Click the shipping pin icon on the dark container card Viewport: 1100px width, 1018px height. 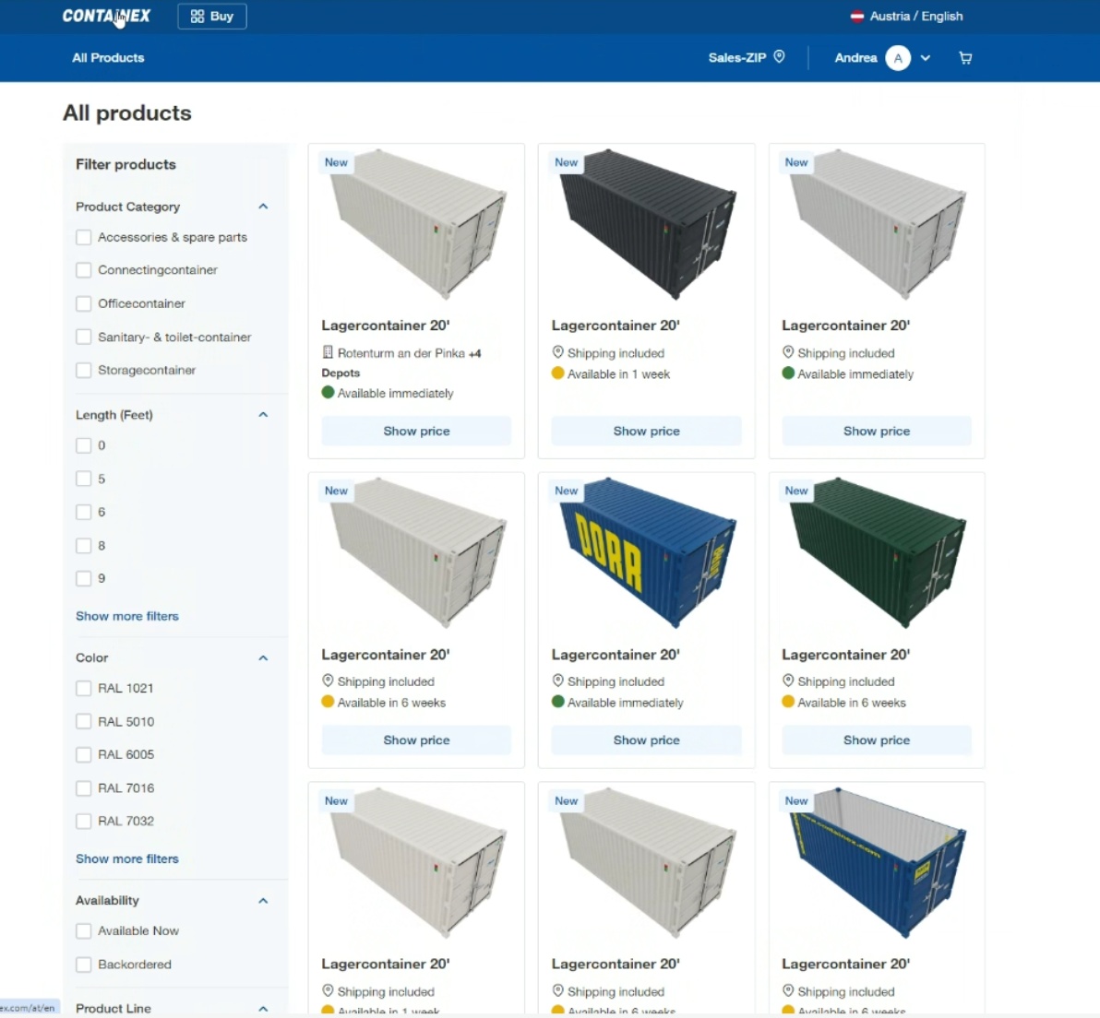coord(557,352)
